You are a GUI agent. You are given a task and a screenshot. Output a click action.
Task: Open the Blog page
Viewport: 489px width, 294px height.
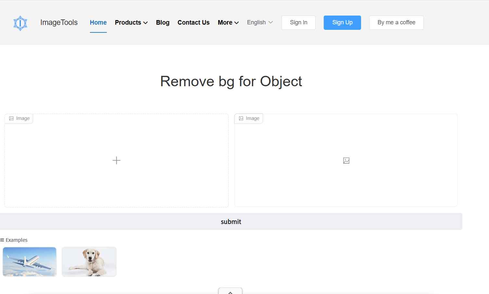[163, 23]
